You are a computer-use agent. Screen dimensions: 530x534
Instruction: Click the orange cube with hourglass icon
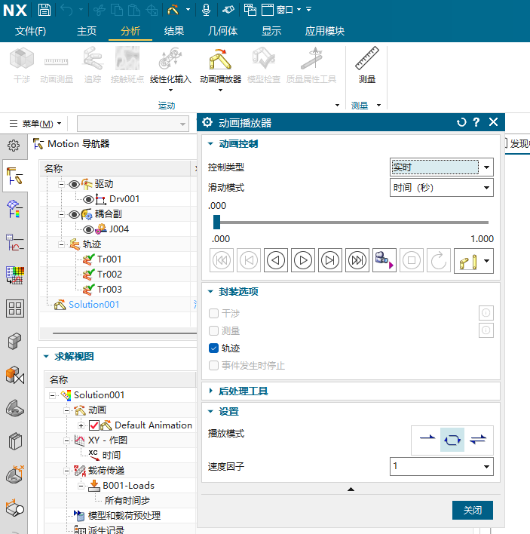tap(15, 375)
